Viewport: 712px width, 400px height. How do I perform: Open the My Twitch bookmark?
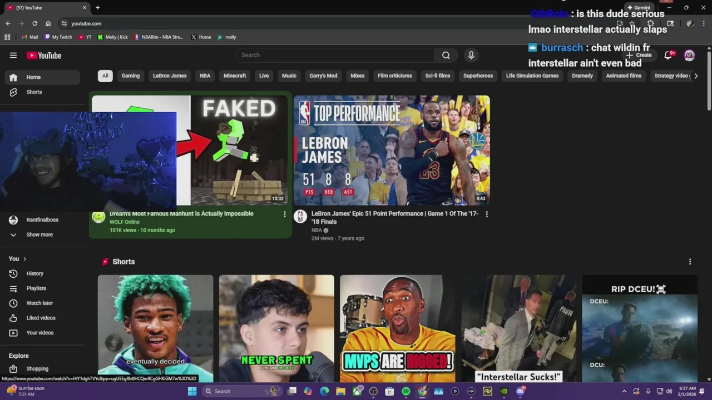click(58, 37)
